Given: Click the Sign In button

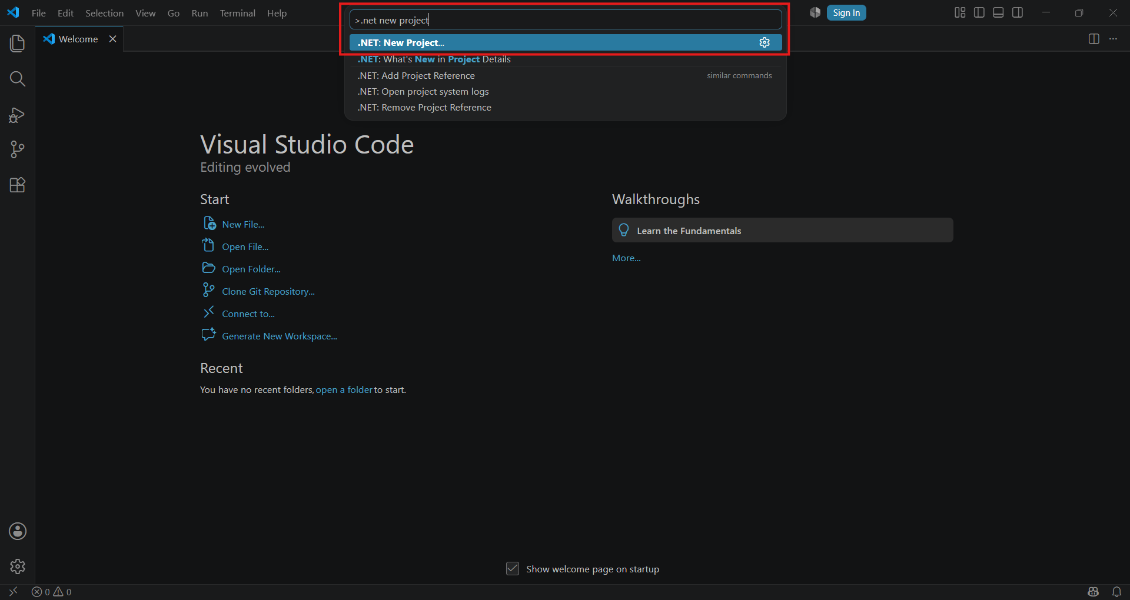Looking at the screenshot, I should (846, 13).
